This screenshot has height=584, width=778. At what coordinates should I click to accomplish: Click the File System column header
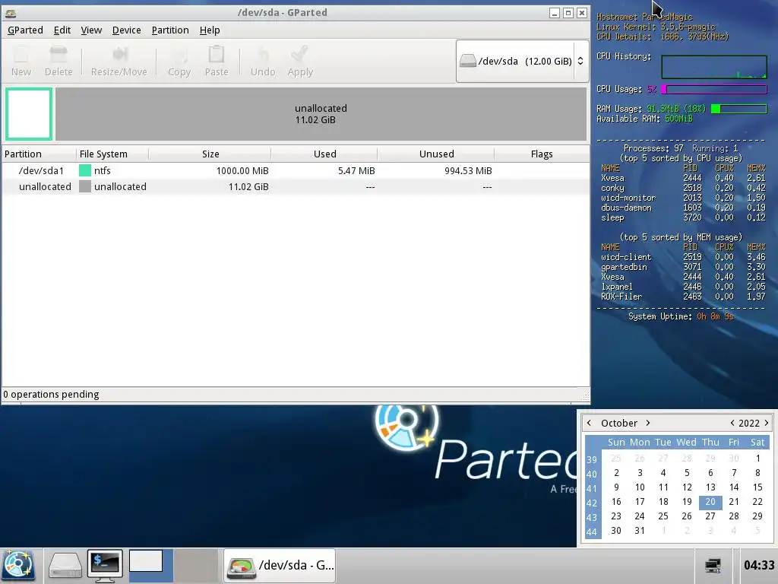coord(112,154)
